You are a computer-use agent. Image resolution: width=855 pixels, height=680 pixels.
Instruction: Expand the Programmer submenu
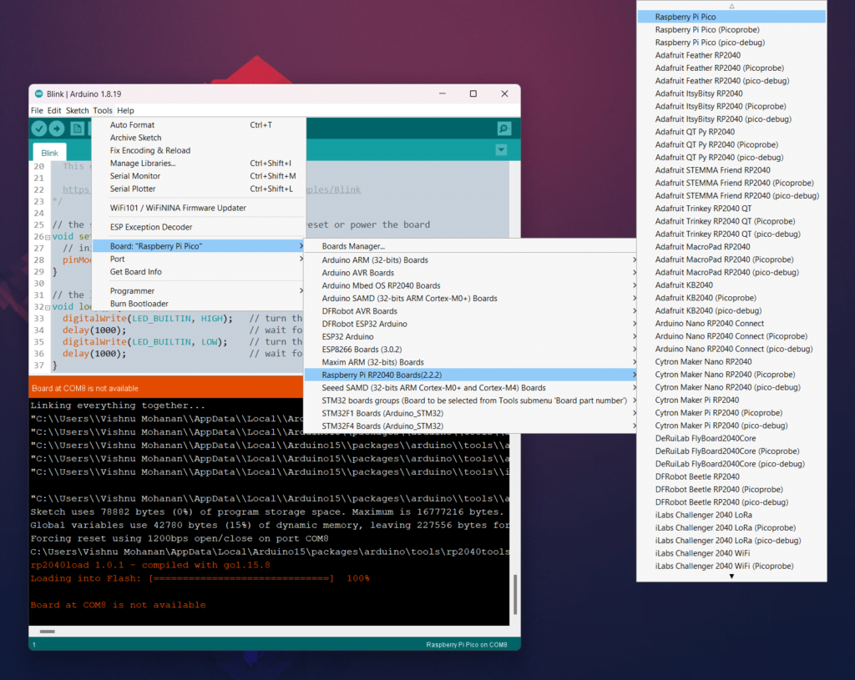[199, 291]
